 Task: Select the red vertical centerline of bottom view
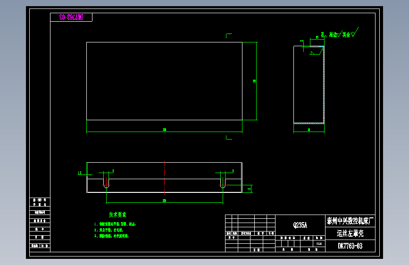tap(164, 178)
